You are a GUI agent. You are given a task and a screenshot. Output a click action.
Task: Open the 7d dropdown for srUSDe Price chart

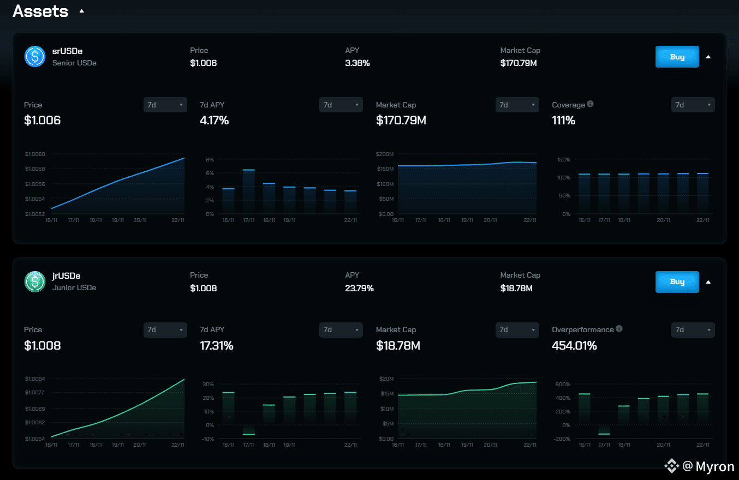pos(165,105)
